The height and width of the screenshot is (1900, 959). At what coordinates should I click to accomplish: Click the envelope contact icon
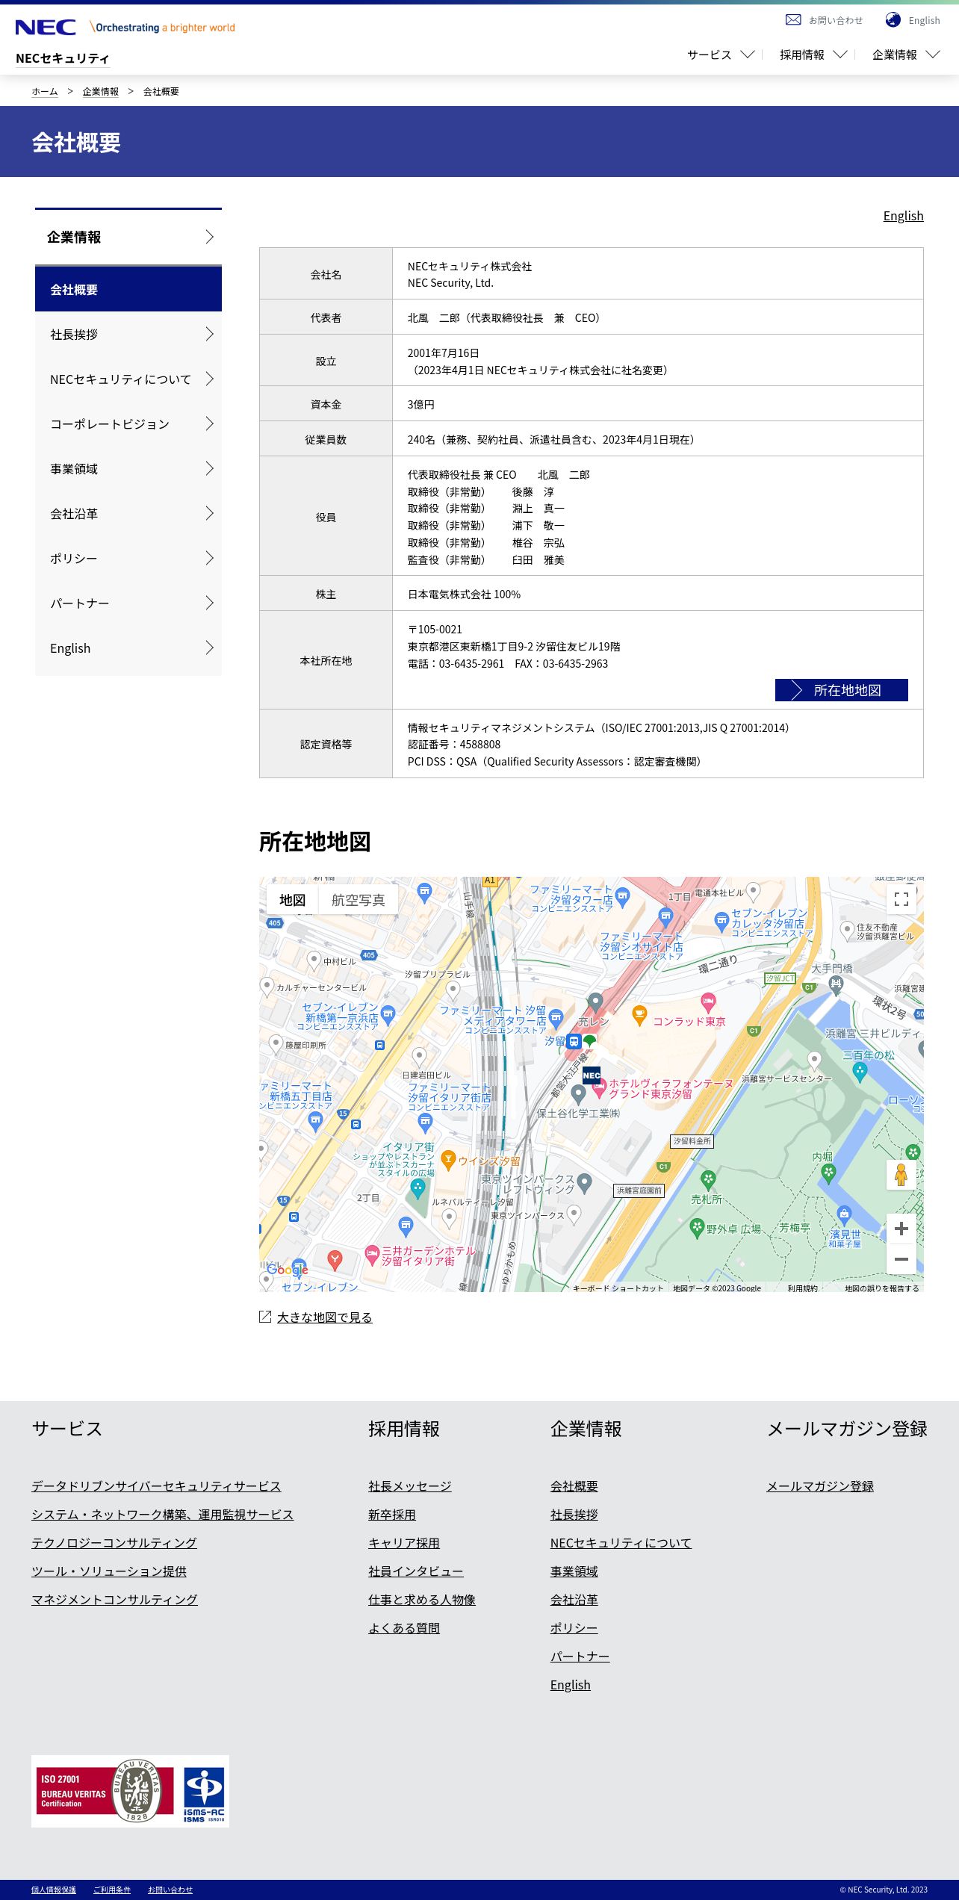793,20
